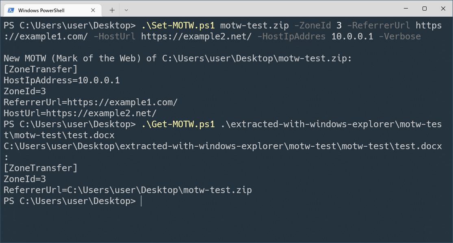Click the empty title bar area

260,9
